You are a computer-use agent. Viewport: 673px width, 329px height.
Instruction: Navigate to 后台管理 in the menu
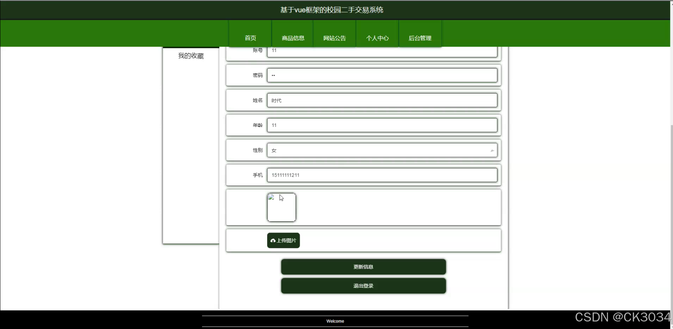coord(420,38)
